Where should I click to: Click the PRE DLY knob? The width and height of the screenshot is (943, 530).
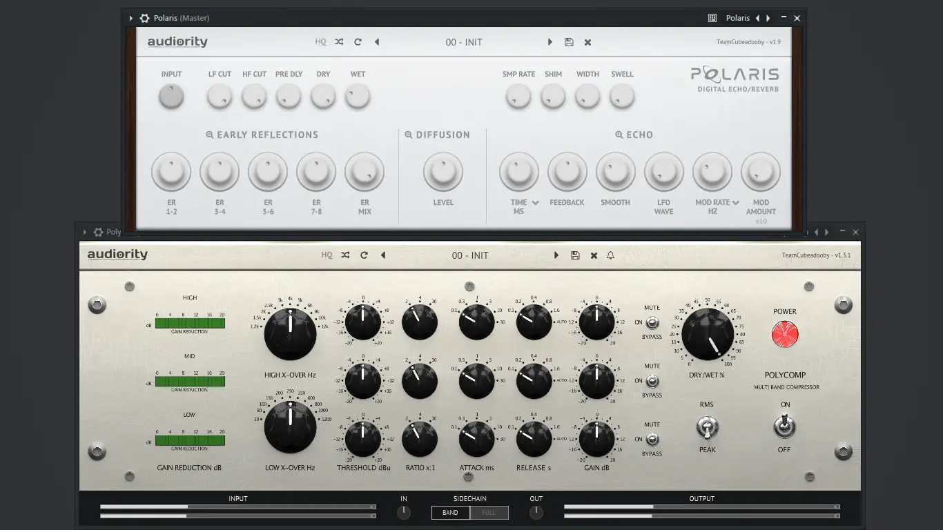tap(289, 97)
